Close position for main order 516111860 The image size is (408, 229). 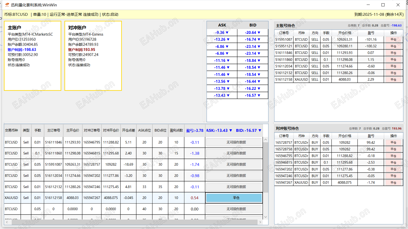[x=393, y=60]
